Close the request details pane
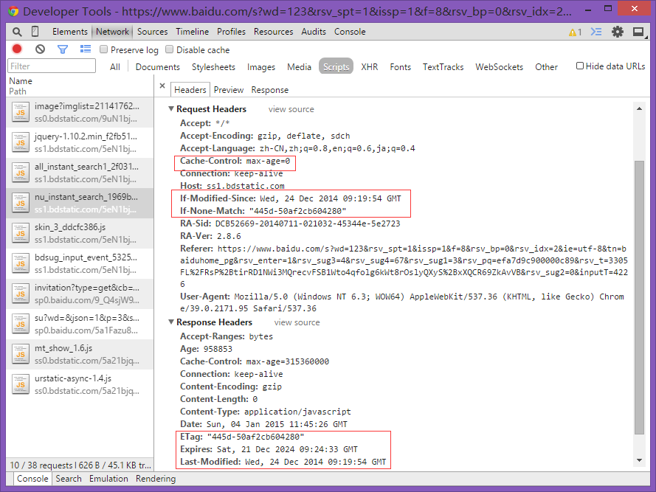The image size is (656, 492). point(162,86)
